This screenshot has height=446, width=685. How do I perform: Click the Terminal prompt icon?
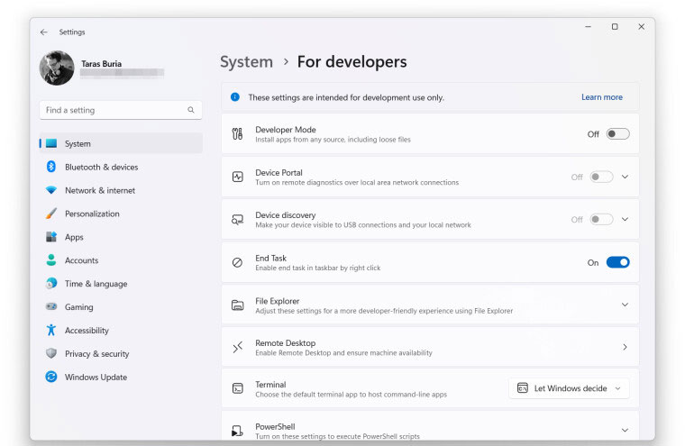pos(237,388)
